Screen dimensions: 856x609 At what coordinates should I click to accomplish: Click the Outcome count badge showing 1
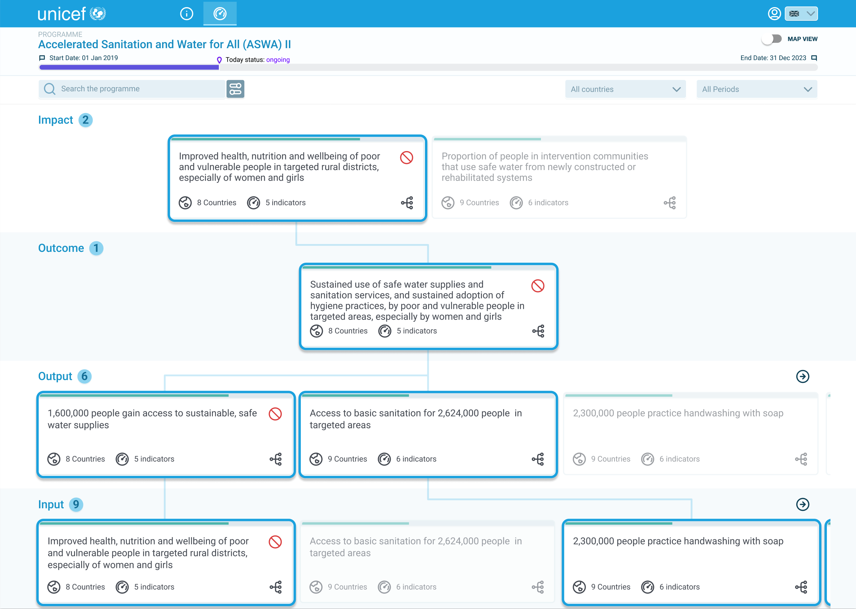96,248
